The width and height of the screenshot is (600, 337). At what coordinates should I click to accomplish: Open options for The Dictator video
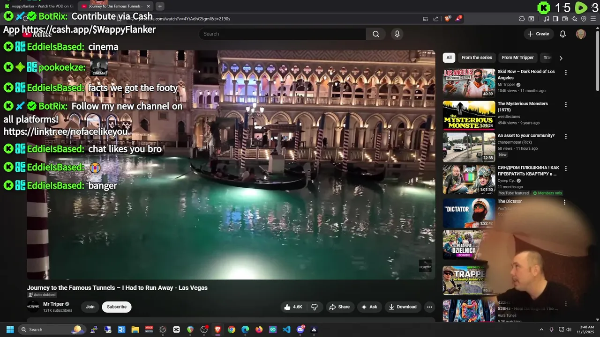tap(565, 202)
